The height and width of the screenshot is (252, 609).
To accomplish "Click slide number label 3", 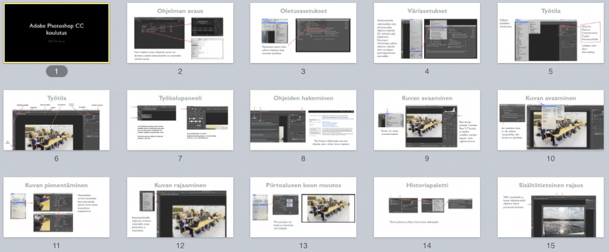I will click(x=303, y=71).
